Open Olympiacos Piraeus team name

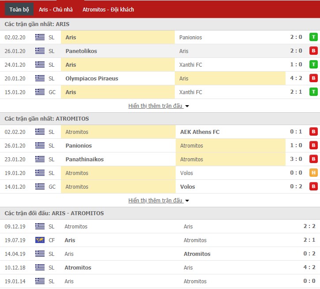[92, 79]
